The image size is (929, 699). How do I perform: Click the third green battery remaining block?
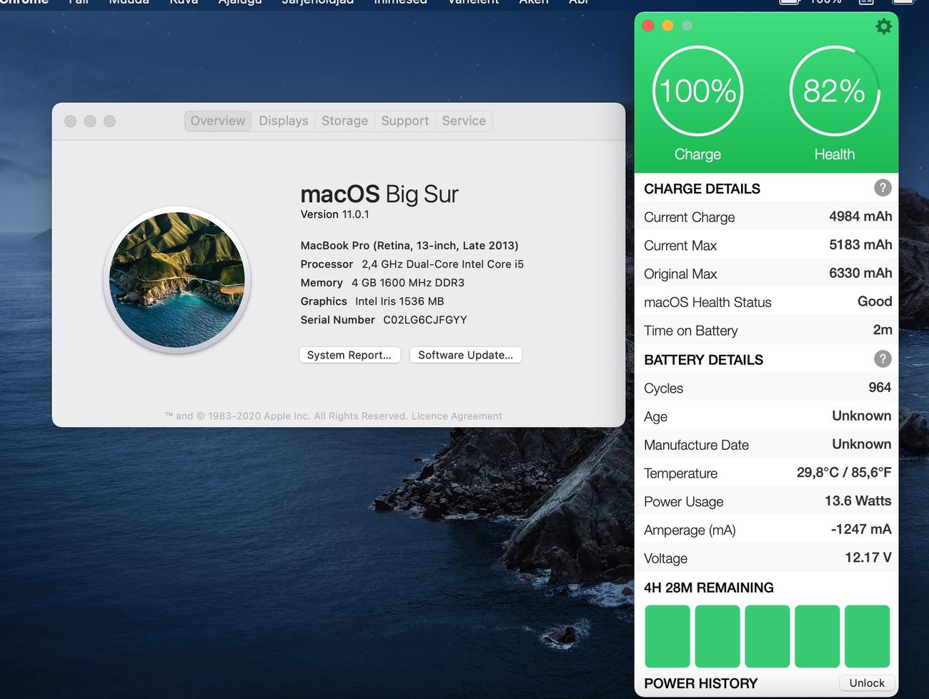click(x=767, y=636)
